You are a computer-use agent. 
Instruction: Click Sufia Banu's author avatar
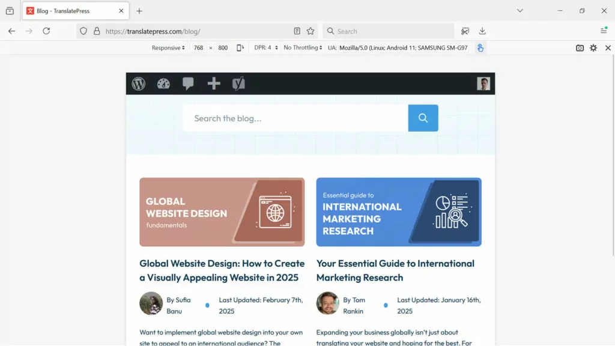pos(151,303)
